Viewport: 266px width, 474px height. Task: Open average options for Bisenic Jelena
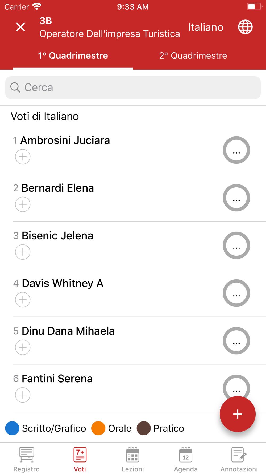(x=236, y=245)
